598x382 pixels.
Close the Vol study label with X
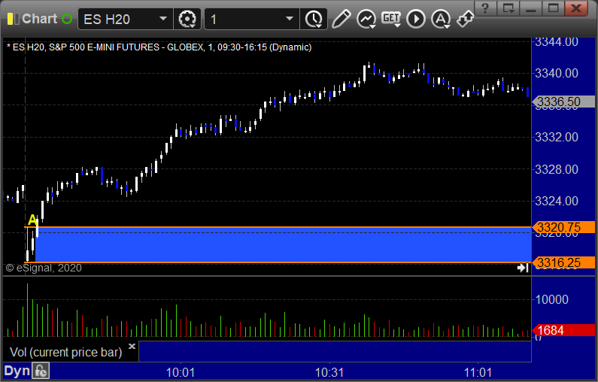click(x=132, y=346)
